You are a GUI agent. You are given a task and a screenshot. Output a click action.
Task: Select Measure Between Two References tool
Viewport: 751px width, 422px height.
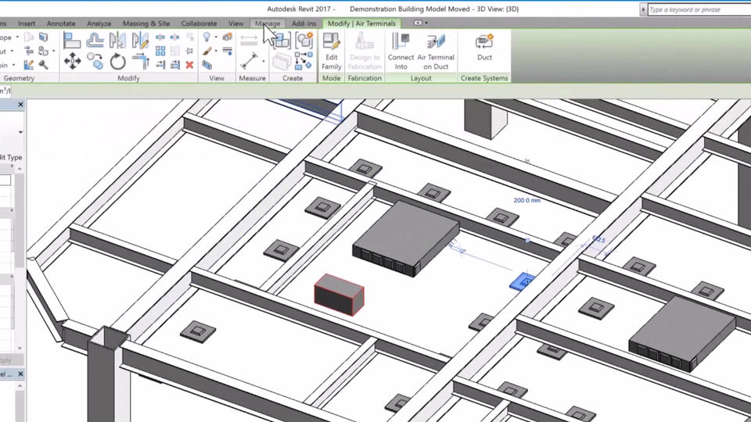pyautogui.click(x=249, y=61)
